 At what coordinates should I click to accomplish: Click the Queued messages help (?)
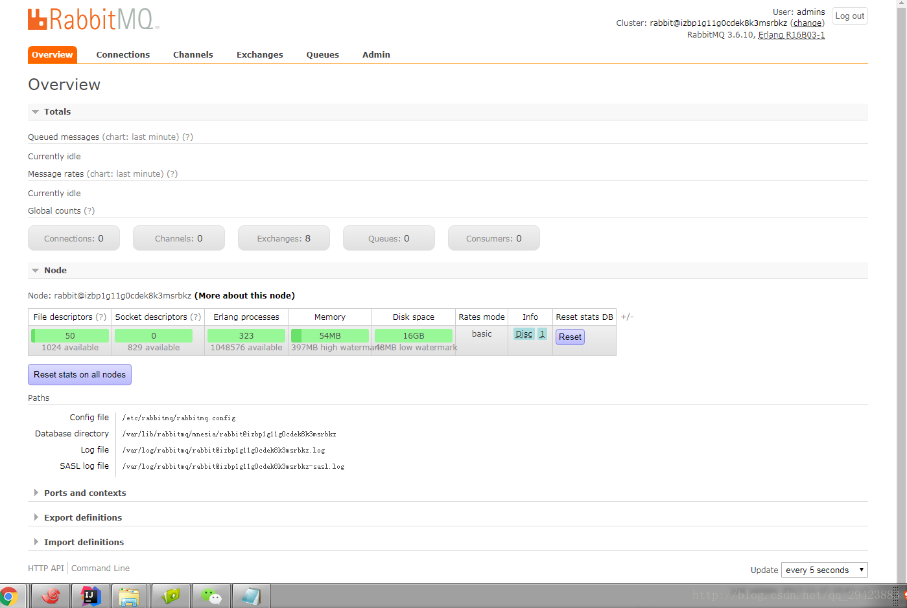(187, 137)
